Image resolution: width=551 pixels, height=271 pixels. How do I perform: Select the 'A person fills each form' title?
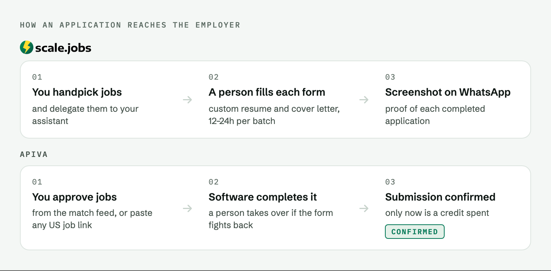pos(267,92)
